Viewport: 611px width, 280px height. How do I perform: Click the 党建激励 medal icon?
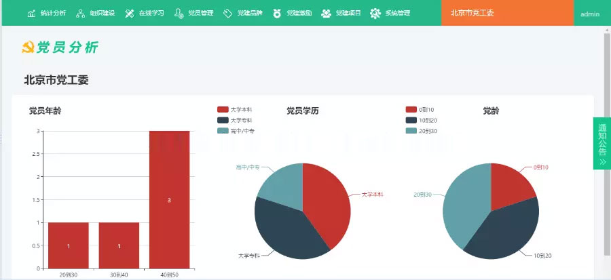coord(277,14)
